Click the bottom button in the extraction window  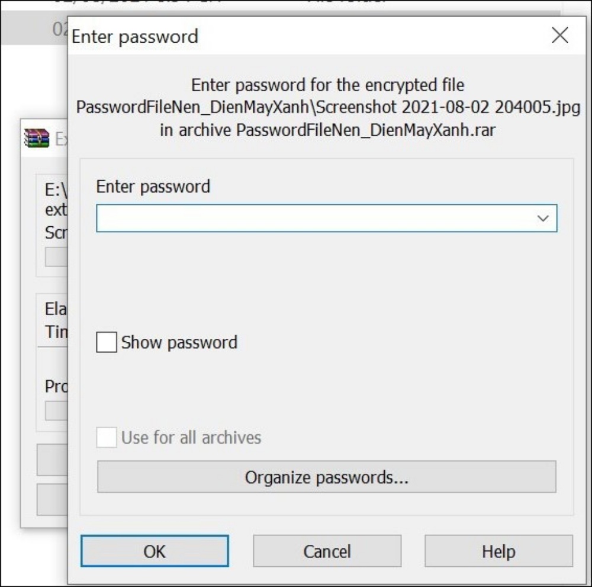(53, 499)
